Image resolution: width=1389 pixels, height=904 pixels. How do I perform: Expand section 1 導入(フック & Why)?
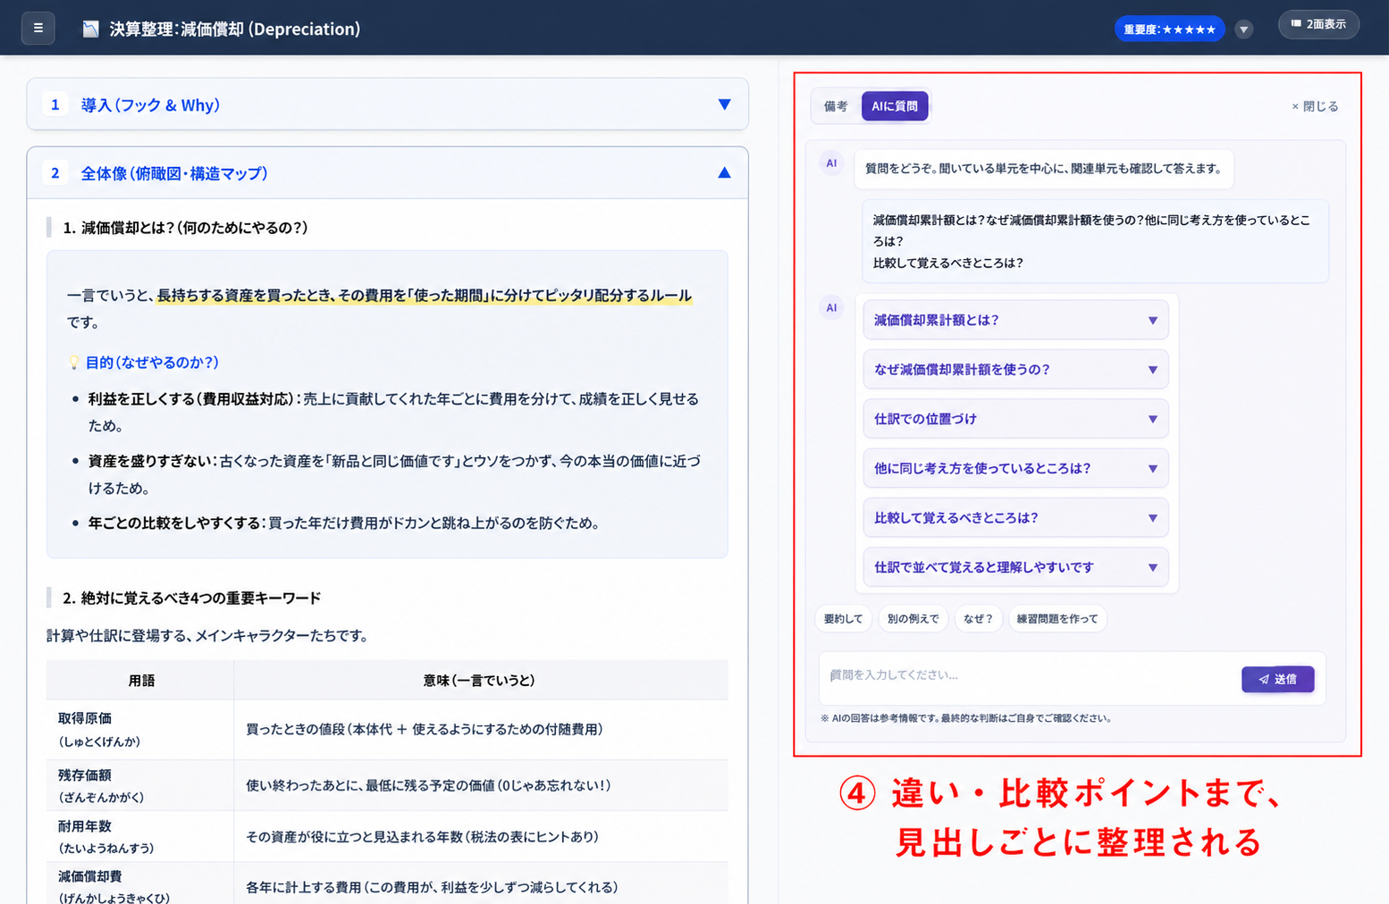coord(387,105)
